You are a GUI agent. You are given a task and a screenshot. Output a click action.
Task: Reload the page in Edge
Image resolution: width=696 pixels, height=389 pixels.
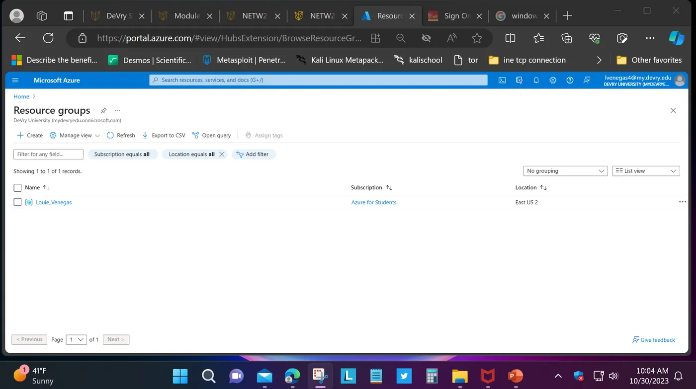48,38
